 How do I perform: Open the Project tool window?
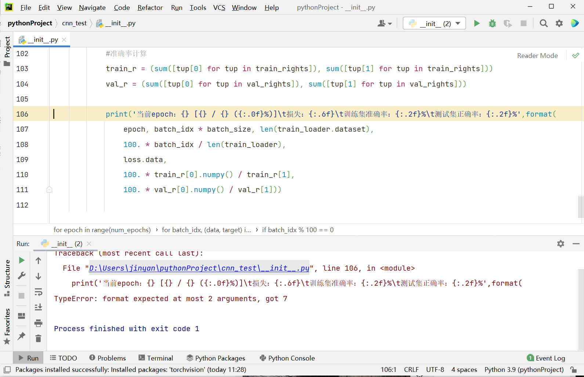tap(7, 51)
